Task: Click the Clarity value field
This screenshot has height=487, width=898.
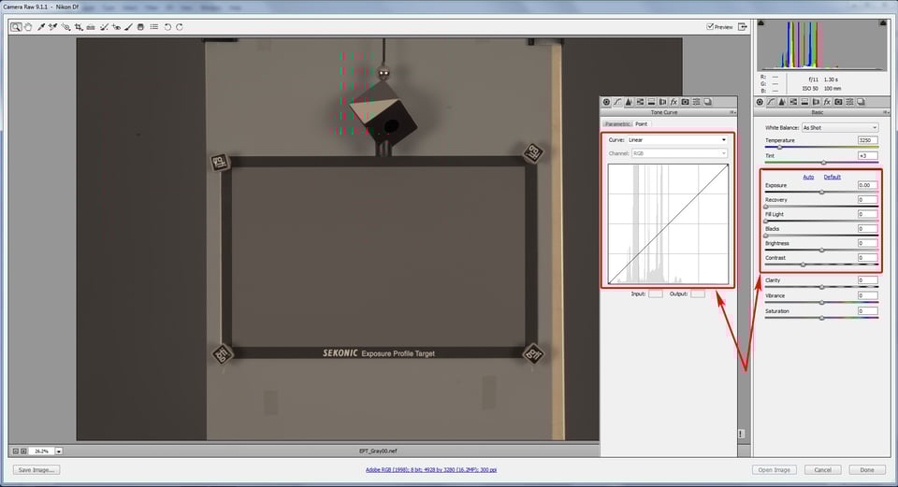Action: tap(868, 280)
